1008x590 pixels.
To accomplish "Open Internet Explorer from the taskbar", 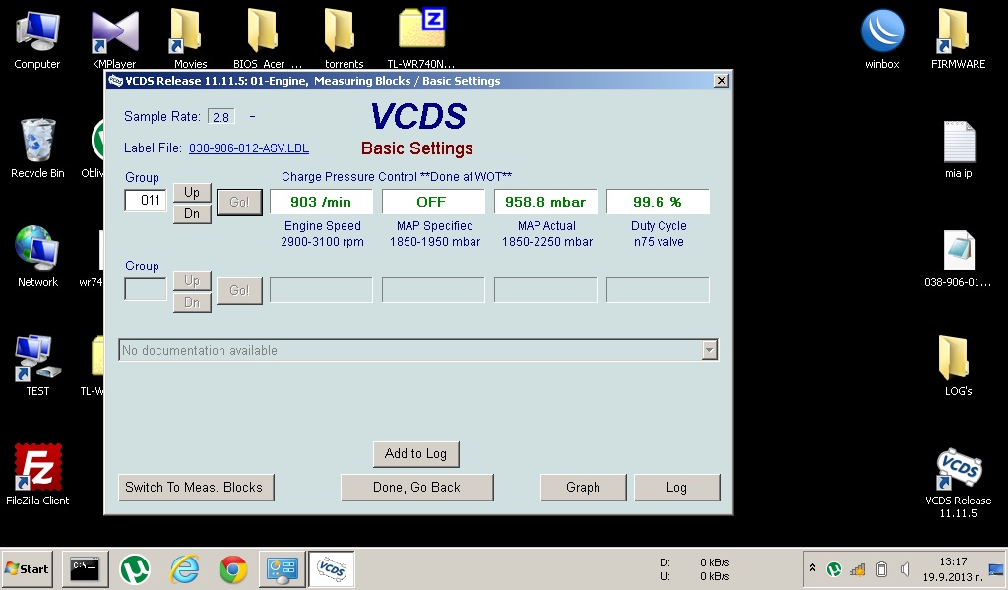I will click(184, 569).
